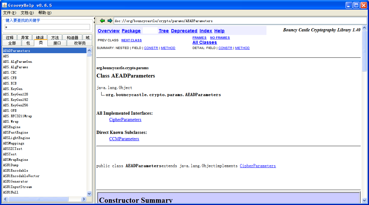Select AES.ECB in the class list
This screenshot has width=369, height=205.
(45, 83)
